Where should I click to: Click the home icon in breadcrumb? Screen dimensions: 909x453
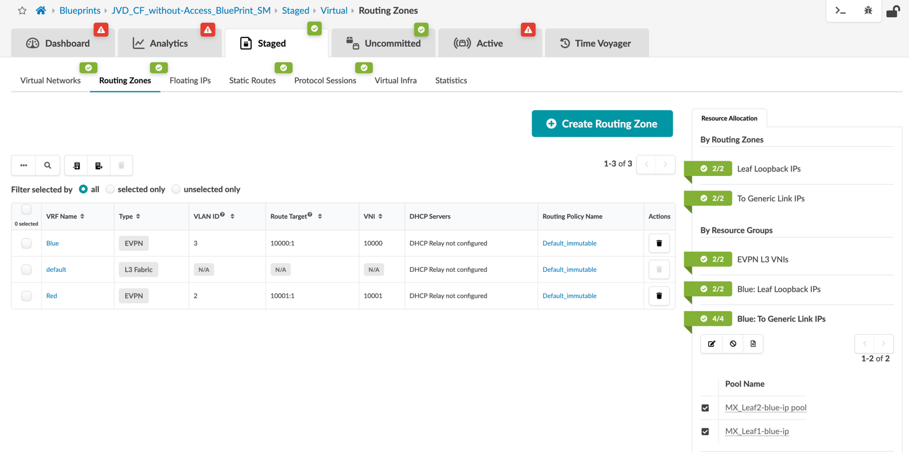[41, 10]
